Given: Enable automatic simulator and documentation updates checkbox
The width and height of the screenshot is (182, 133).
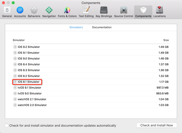Looking at the screenshot, I should click(7, 125).
